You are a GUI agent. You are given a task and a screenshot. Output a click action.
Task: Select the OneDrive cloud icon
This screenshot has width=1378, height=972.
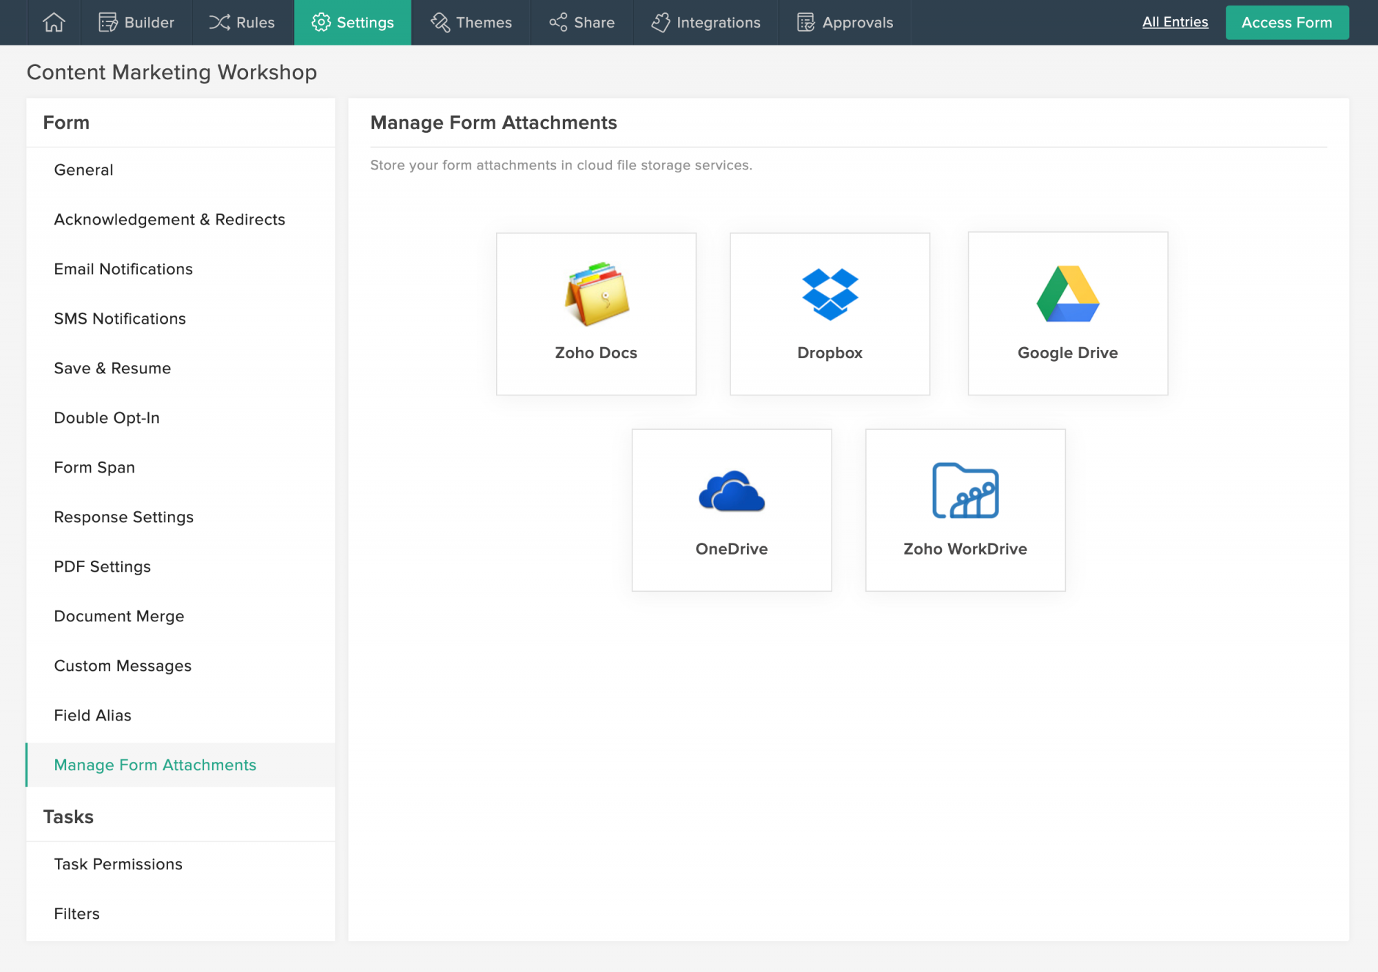tap(732, 491)
